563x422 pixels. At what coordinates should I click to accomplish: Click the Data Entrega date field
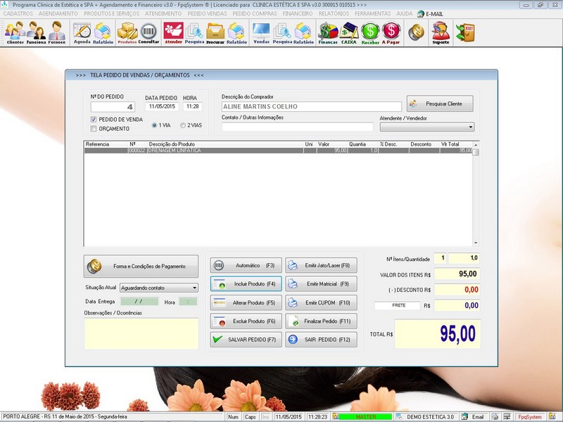139,302
